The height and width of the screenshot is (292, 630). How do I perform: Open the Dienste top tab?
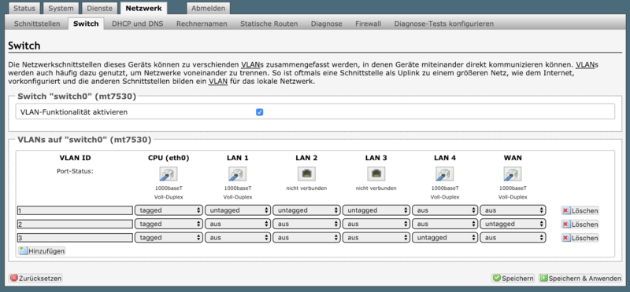point(99,8)
